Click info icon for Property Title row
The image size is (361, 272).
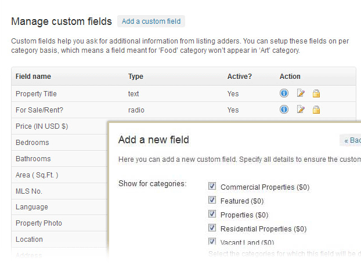point(284,93)
